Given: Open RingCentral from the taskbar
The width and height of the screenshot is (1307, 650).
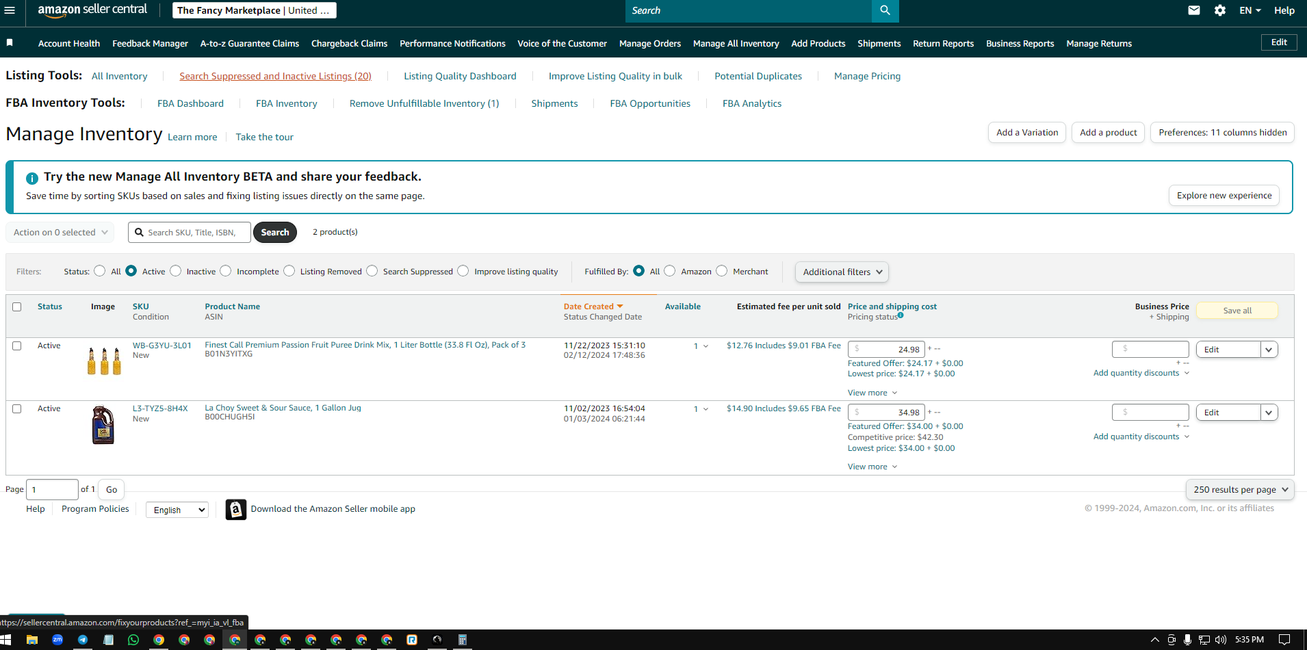Looking at the screenshot, I should click(412, 640).
